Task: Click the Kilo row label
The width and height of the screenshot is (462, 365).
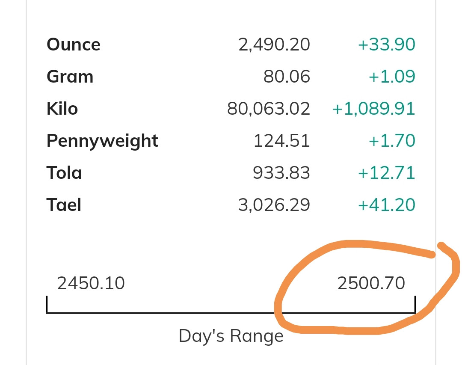Action: tap(62, 109)
